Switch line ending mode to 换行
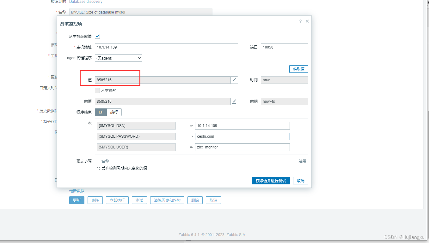 (x=114, y=112)
